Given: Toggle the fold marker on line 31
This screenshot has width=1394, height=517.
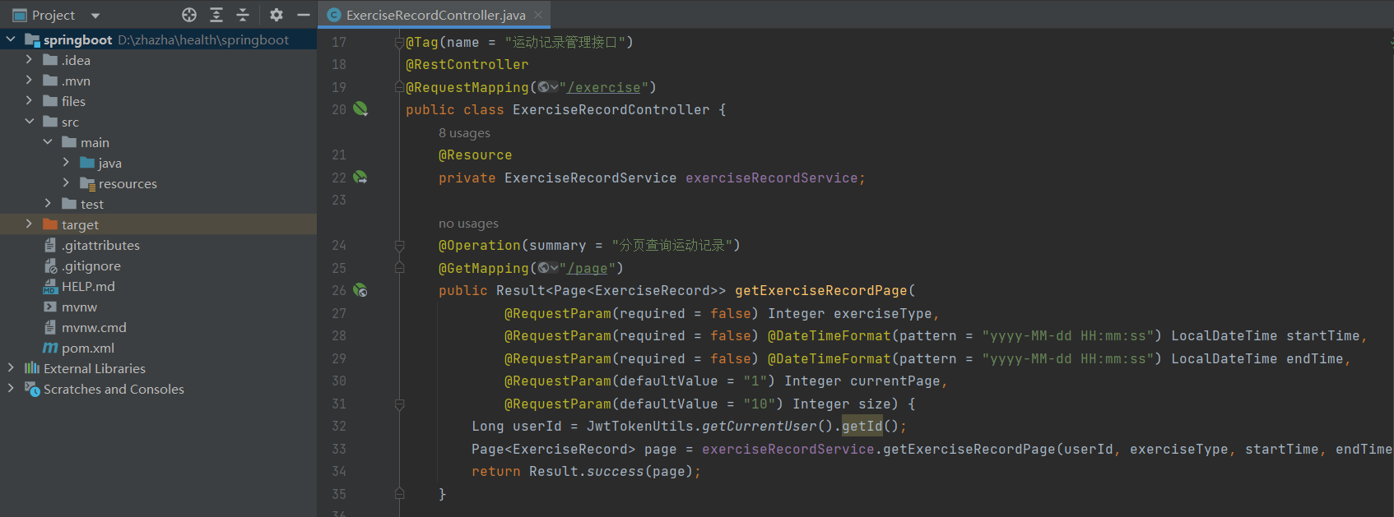Looking at the screenshot, I should coord(399,404).
